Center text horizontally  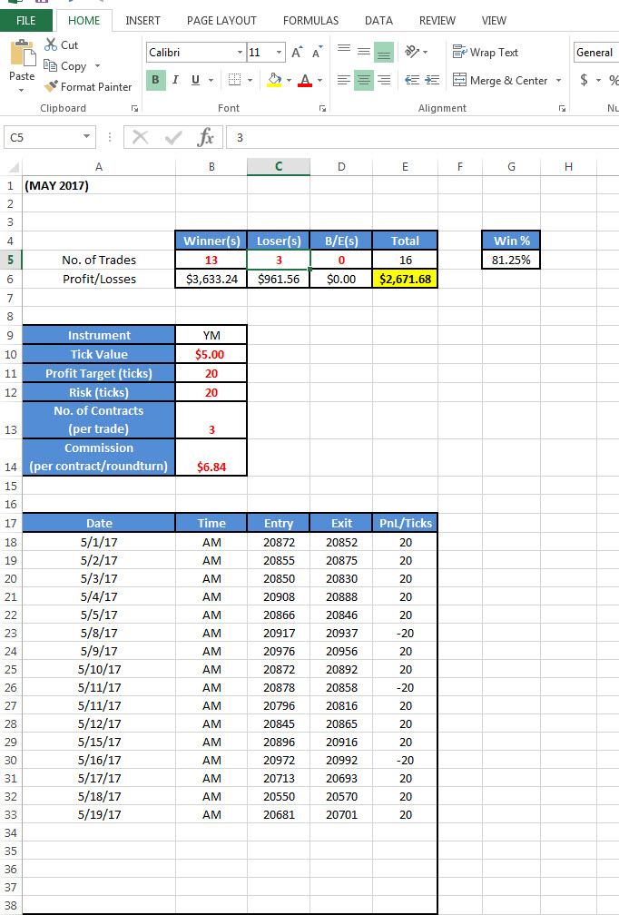click(x=364, y=80)
